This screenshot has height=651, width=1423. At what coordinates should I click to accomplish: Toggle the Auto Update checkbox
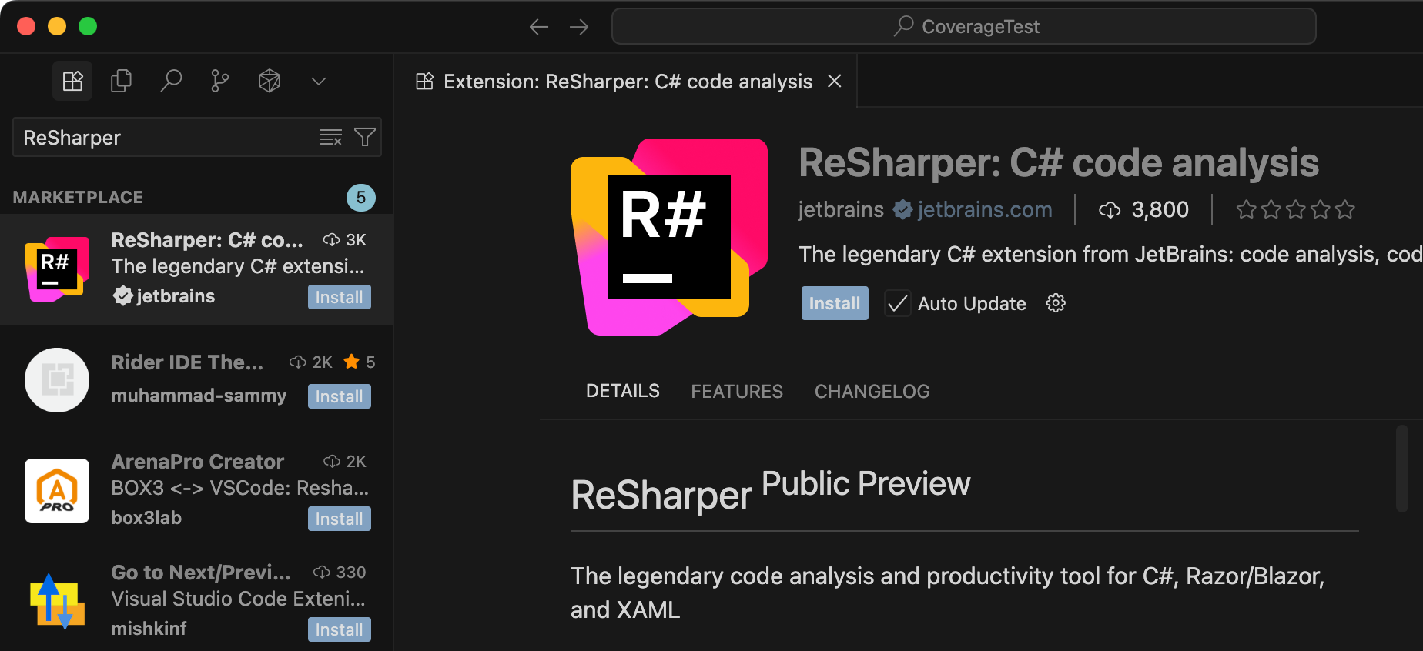click(x=897, y=303)
